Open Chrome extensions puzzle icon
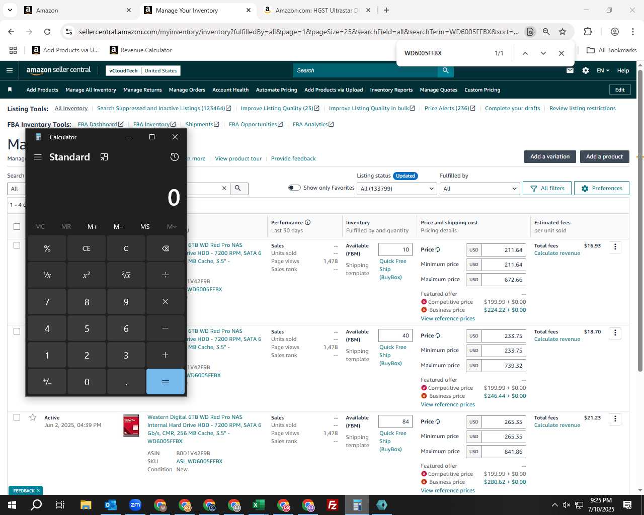The image size is (644, 515). pos(588,32)
